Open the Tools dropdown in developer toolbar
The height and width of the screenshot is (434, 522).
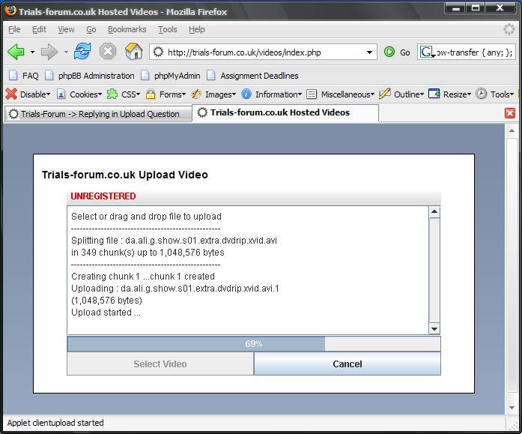click(x=495, y=94)
